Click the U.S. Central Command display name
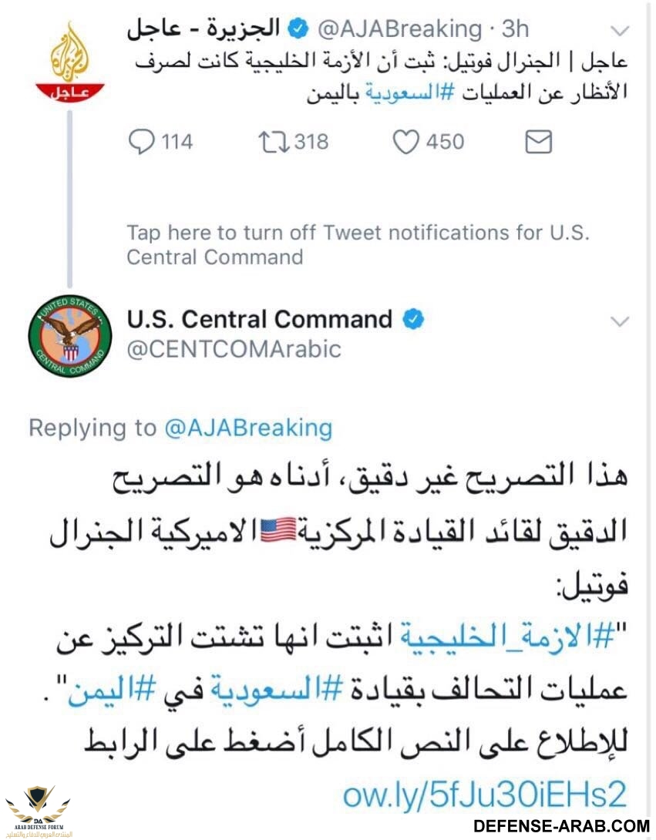The width and height of the screenshot is (656, 840). click(260, 319)
